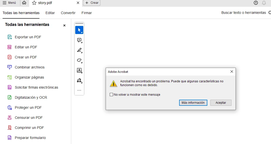Grab the quick toolbar drag handle
The height and width of the screenshot is (144, 271).
[79, 23]
